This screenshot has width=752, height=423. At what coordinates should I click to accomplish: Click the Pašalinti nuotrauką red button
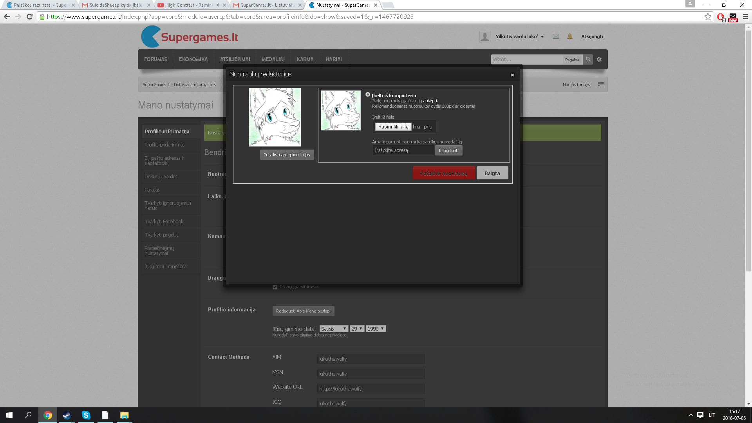click(x=444, y=173)
